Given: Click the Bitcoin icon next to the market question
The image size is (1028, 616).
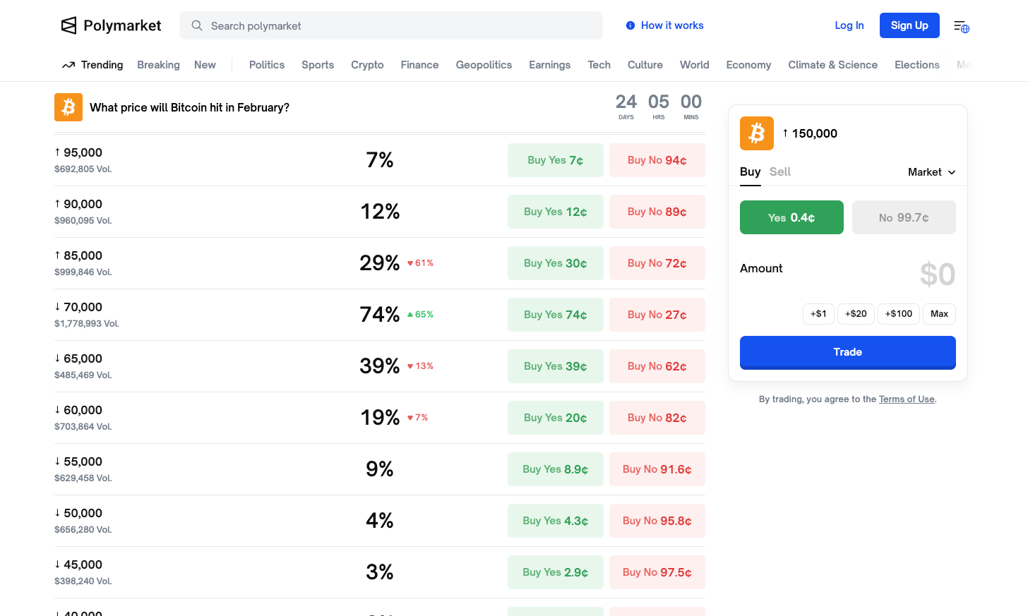Looking at the screenshot, I should point(68,107).
